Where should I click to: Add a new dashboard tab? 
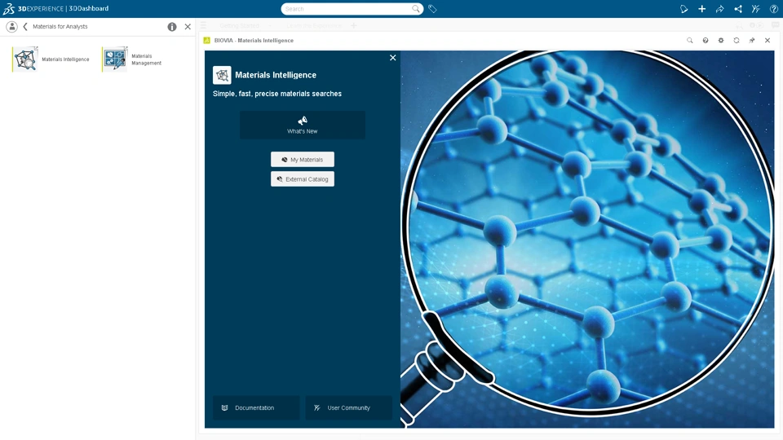click(353, 25)
